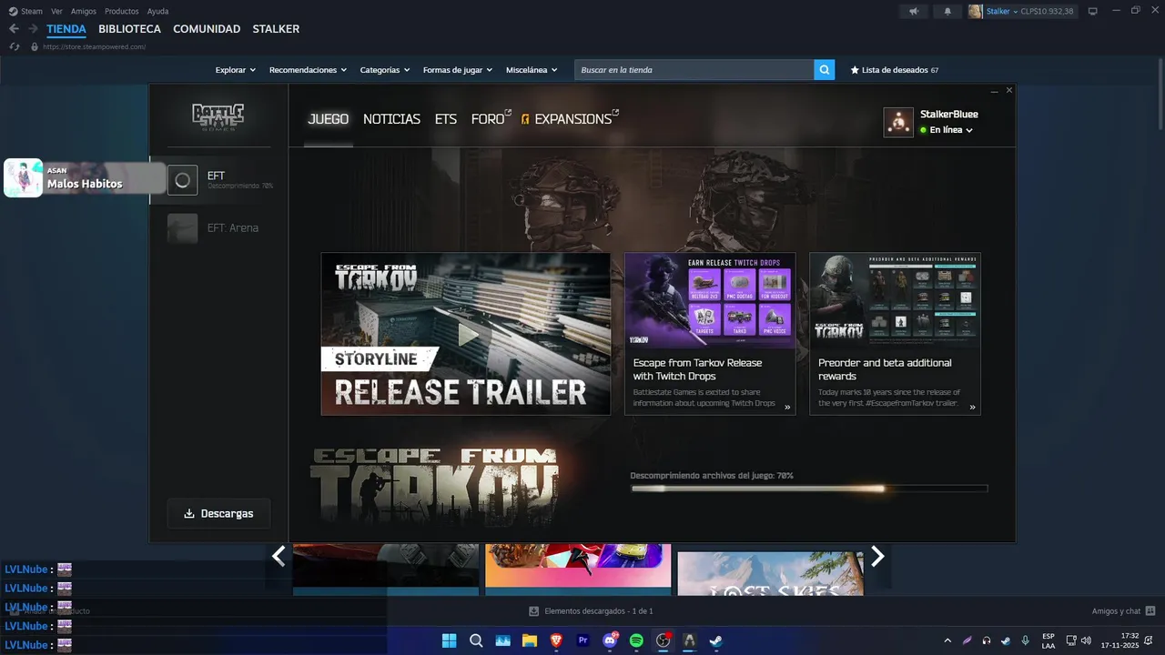Viewport: 1165px width, 655px height.
Task: Click the EFT game icon in sidebar
Action: [182, 180]
